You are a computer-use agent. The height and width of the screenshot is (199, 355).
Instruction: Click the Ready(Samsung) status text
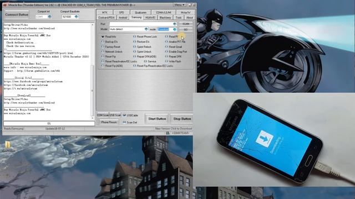click(x=14, y=129)
